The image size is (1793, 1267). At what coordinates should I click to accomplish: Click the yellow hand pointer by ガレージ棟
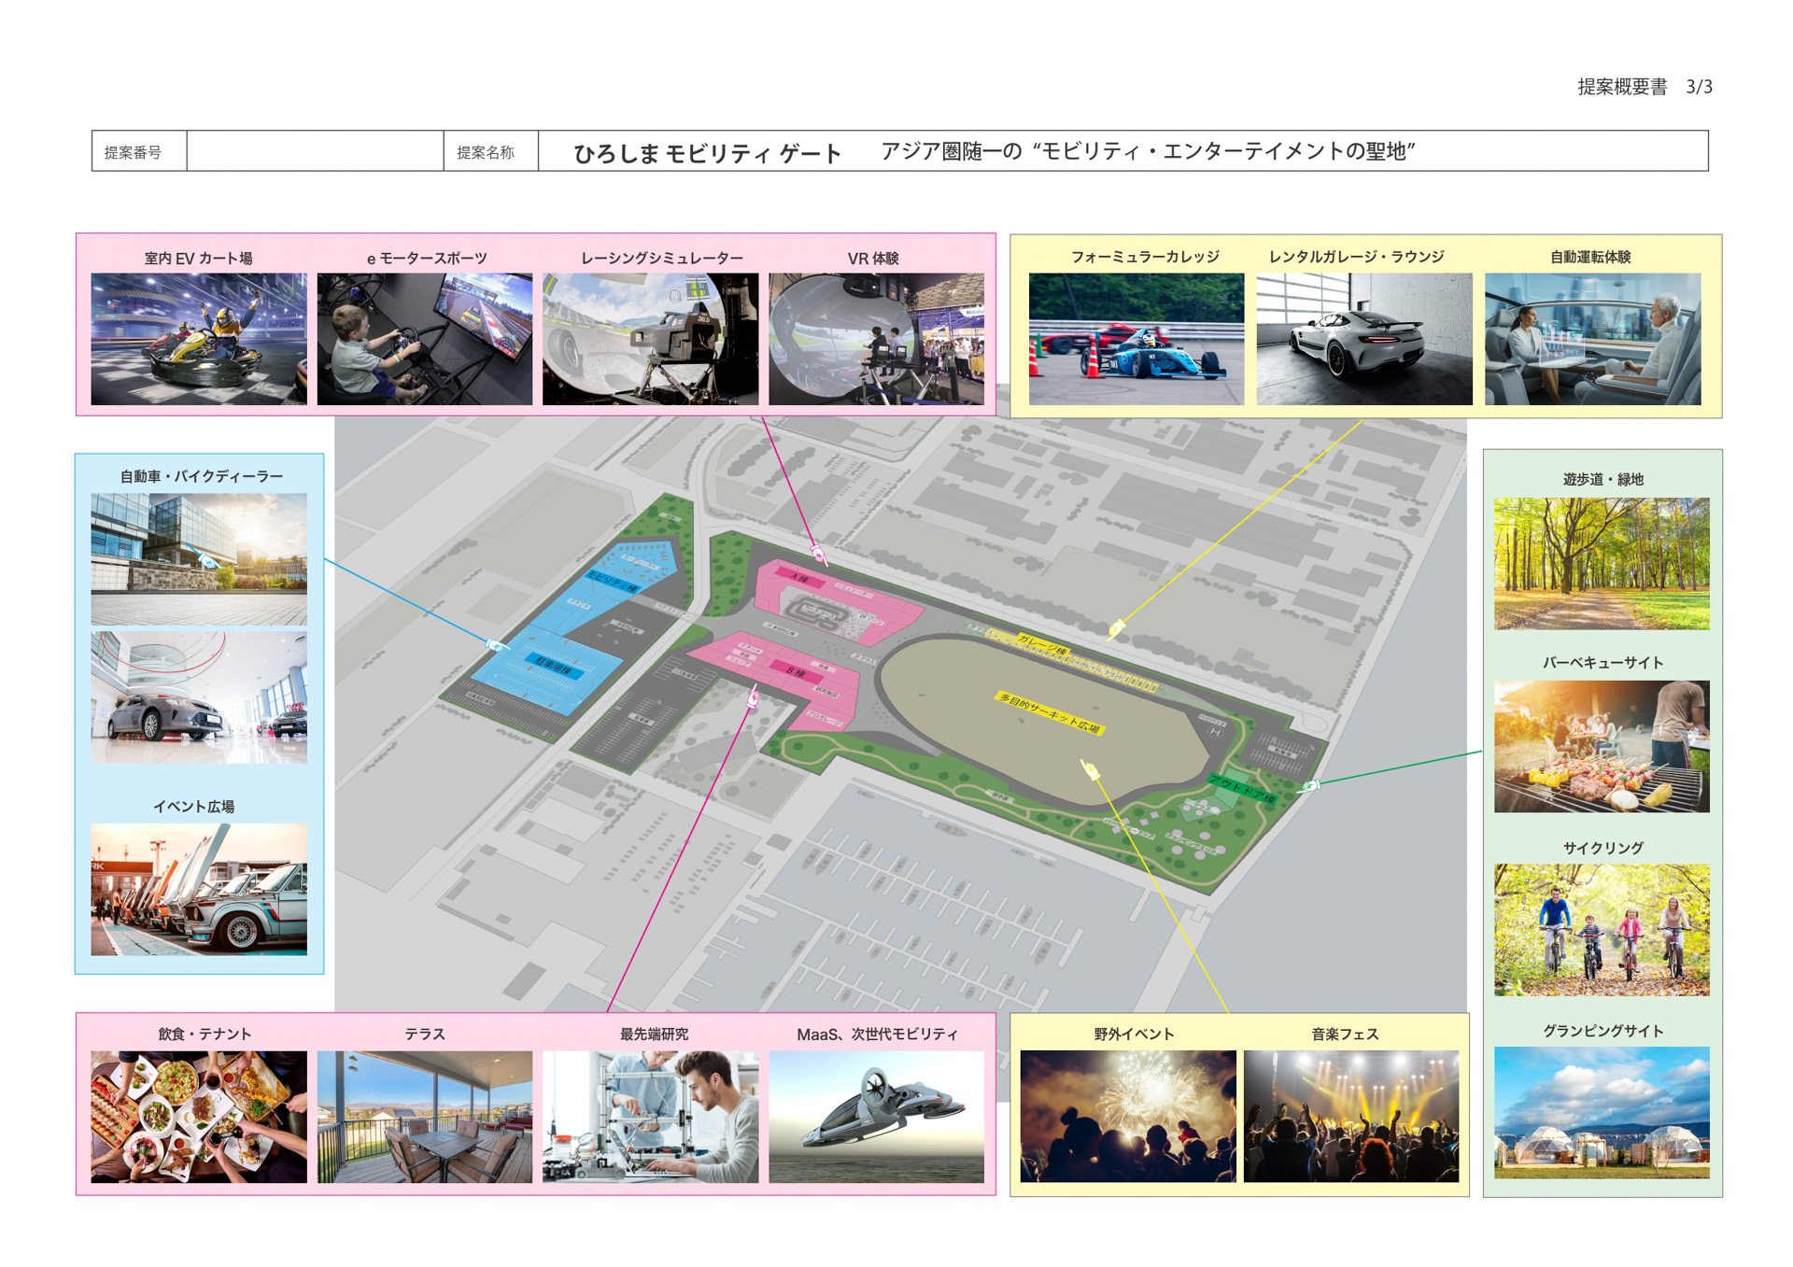[x=1116, y=629]
